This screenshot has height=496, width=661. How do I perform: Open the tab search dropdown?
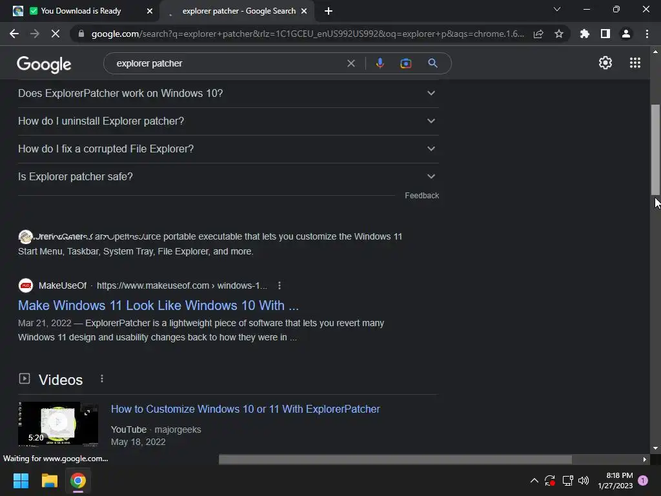[557, 9]
